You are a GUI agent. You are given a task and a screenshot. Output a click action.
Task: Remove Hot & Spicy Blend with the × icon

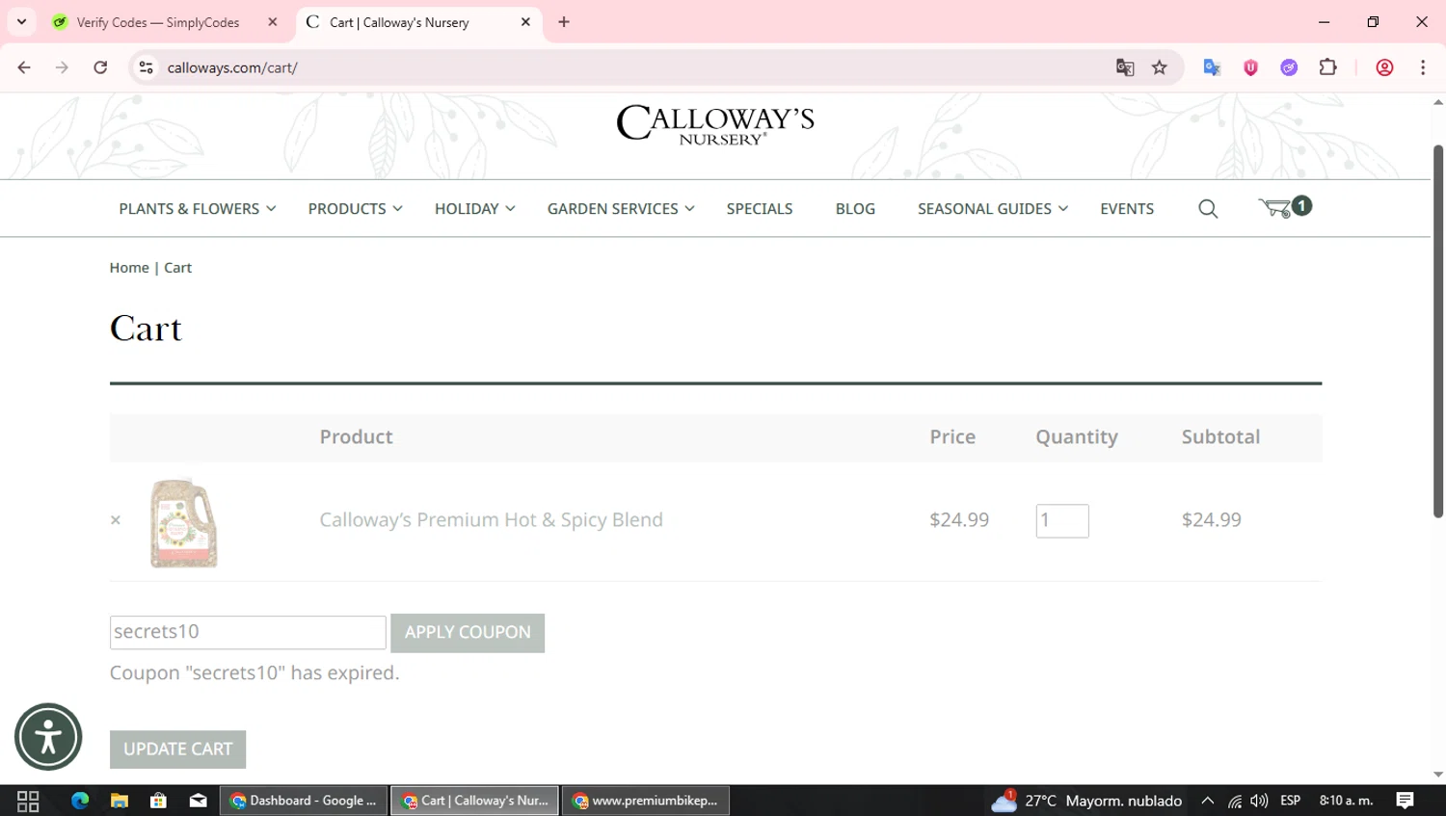pyautogui.click(x=116, y=520)
